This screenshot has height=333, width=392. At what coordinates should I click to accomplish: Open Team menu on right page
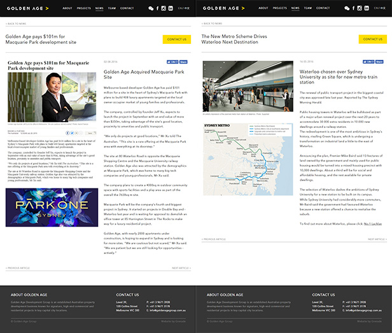click(308, 8)
